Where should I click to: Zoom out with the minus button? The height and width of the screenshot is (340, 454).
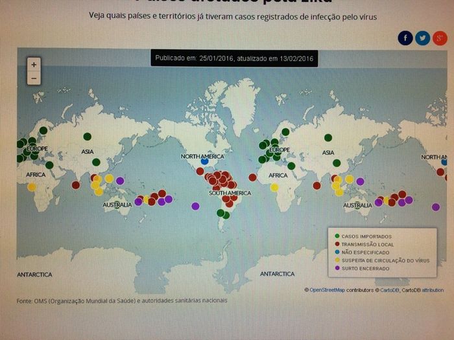(34, 78)
